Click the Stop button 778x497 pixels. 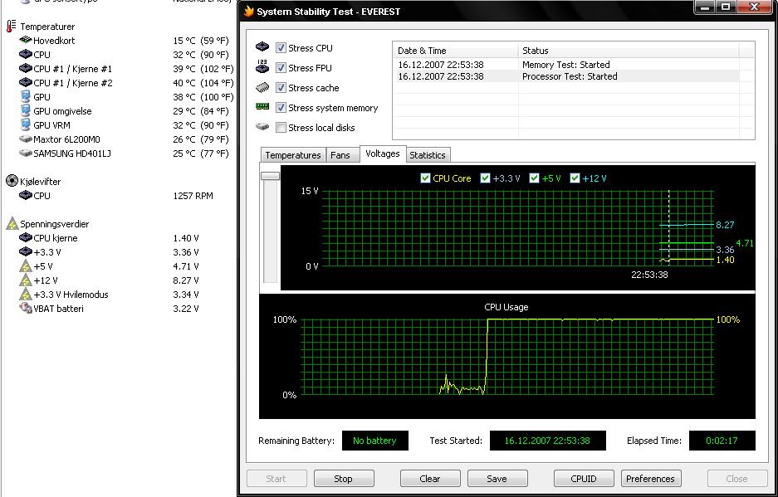344,478
